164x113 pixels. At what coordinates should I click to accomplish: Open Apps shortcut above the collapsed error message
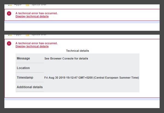click(x=15, y=5)
